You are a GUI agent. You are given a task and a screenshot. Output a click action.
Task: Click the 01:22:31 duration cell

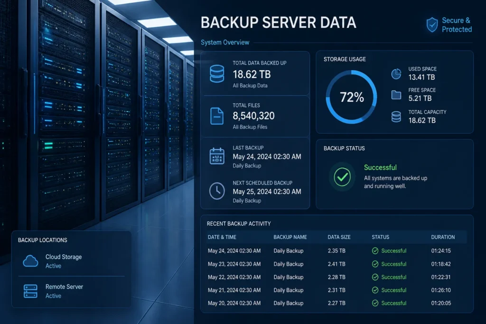point(441,277)
